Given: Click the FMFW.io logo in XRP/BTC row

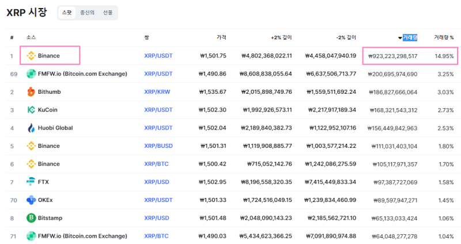Looking at the screenshot, I should (31, 236).
